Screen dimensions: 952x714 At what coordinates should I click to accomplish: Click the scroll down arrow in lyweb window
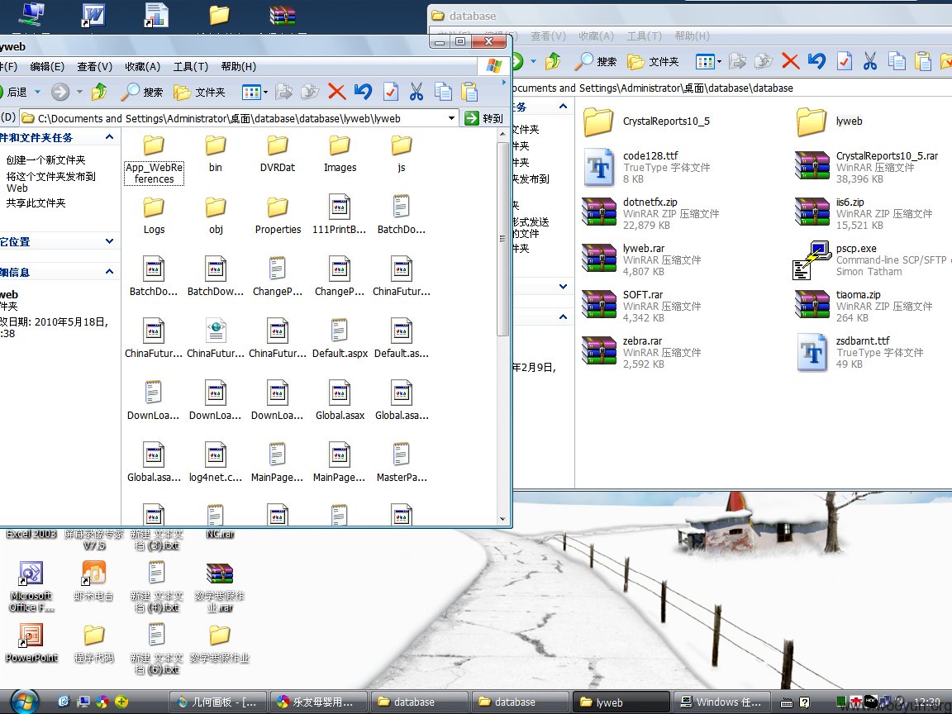(502, 519)
